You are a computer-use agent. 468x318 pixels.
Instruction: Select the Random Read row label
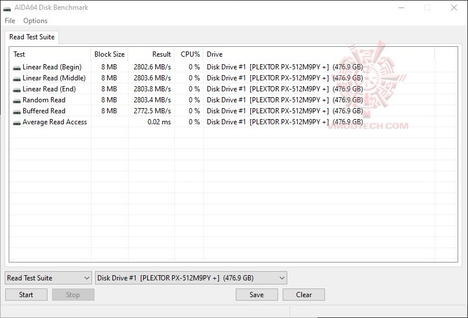coord(44,100)
